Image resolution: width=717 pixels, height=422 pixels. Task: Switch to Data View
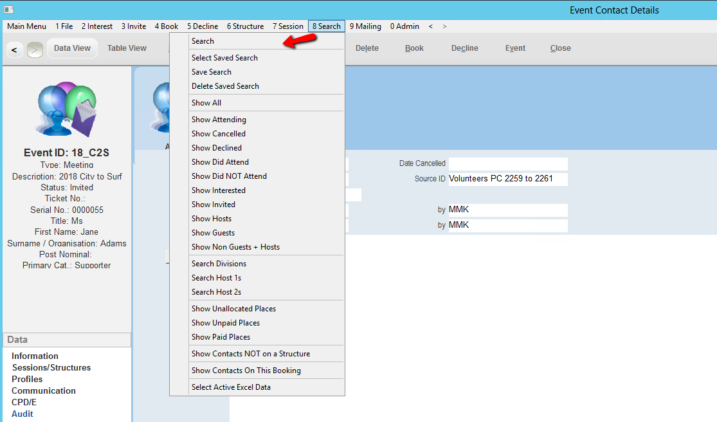72,48
